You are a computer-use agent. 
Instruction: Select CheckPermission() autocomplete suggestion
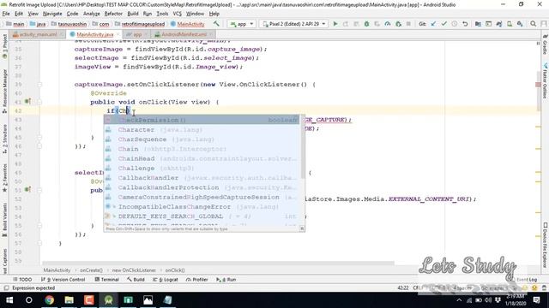click(202, 120)
